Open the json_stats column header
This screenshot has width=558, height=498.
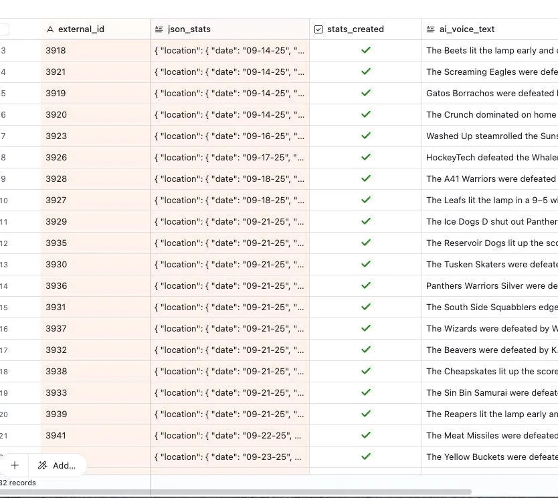(x=230, y=29)
